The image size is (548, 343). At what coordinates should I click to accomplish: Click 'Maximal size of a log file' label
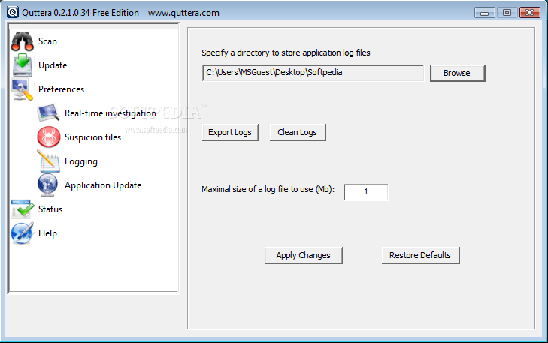point(268,189)
